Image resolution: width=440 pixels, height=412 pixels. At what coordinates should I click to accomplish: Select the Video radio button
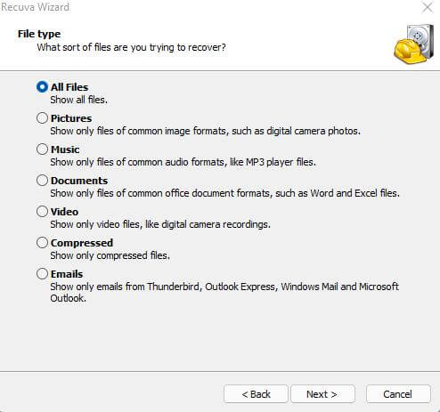[42, 212]
